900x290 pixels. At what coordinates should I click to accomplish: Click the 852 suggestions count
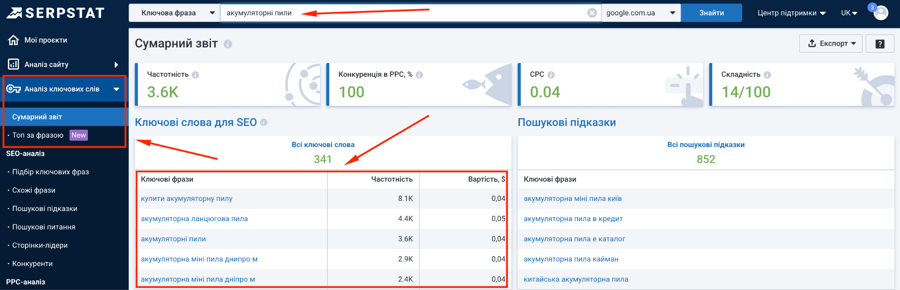706,159
